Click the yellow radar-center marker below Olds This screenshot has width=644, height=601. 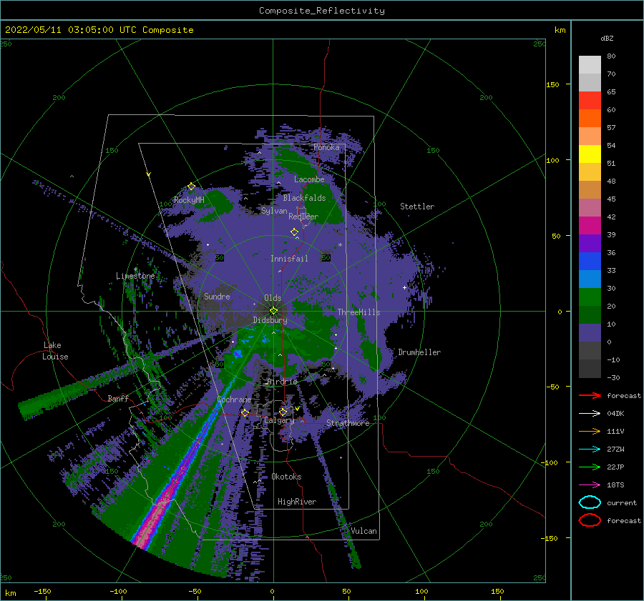[273, 311]
